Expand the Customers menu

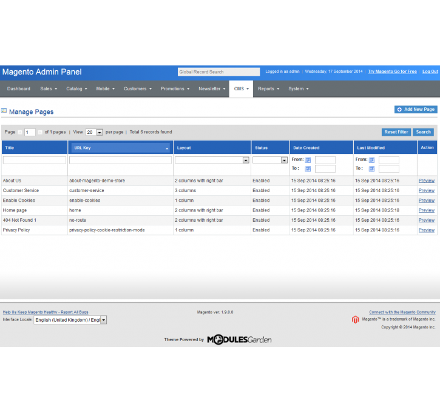coord(138,89)
